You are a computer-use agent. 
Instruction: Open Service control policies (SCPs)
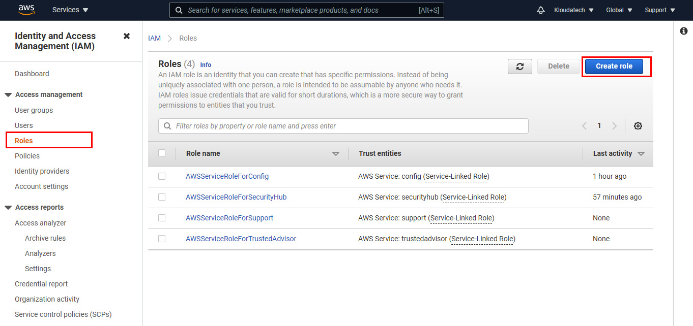point(63,314)
